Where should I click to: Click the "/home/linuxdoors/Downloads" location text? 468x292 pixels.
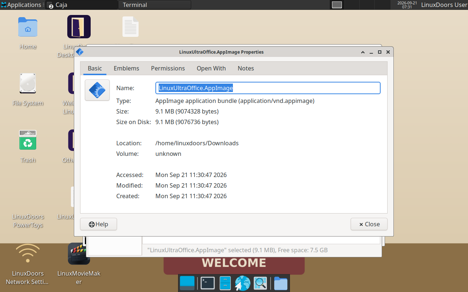(x=197, y=143)
